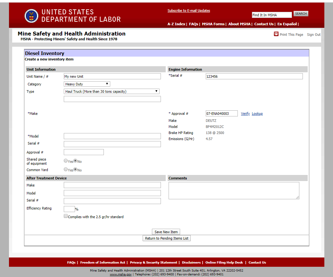
Task: Expand the Type dropdown showing Haul Truck
Action: point(112,91)
